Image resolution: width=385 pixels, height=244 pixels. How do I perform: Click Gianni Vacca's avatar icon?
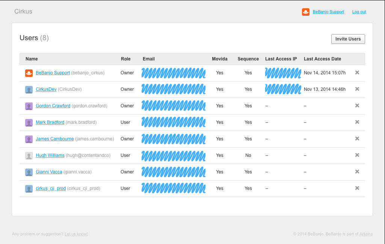[x=29, y=172]
